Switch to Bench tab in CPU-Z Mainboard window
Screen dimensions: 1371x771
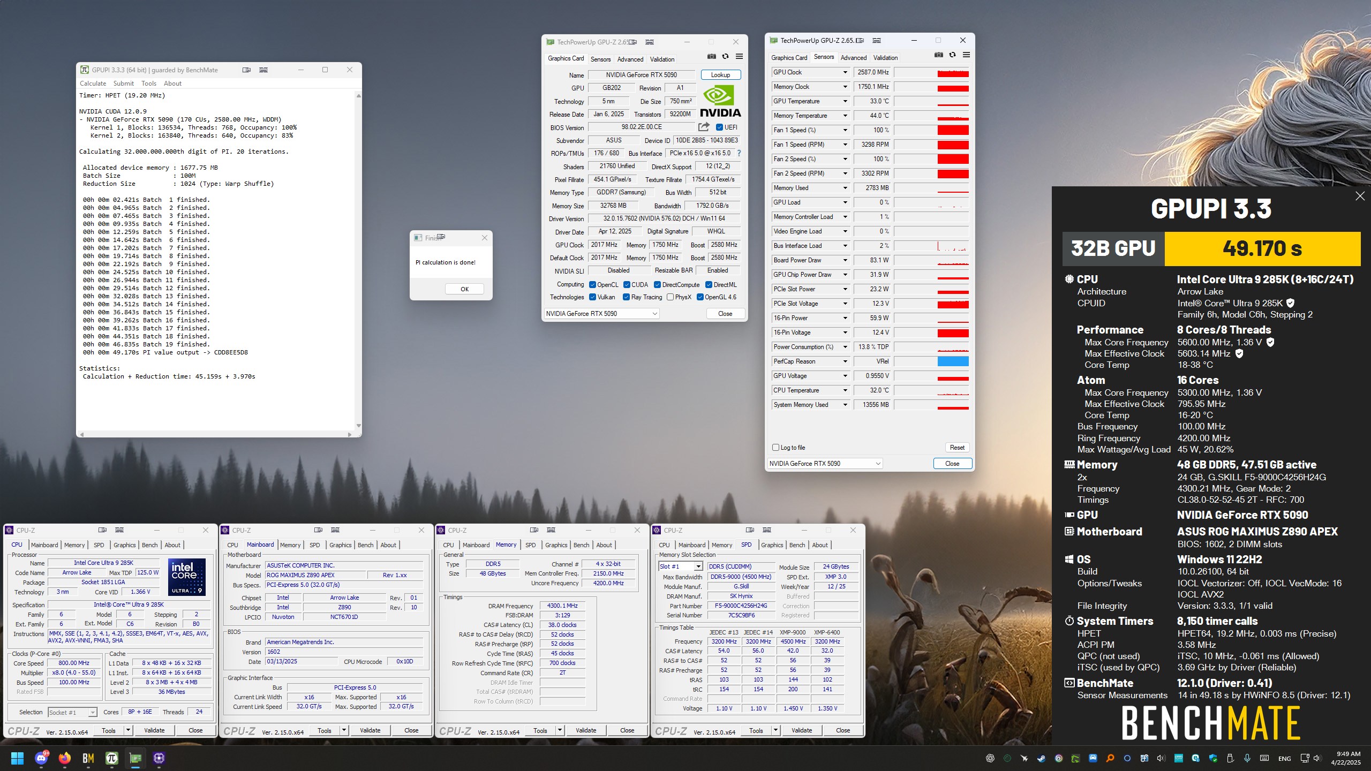pos(365,545)
